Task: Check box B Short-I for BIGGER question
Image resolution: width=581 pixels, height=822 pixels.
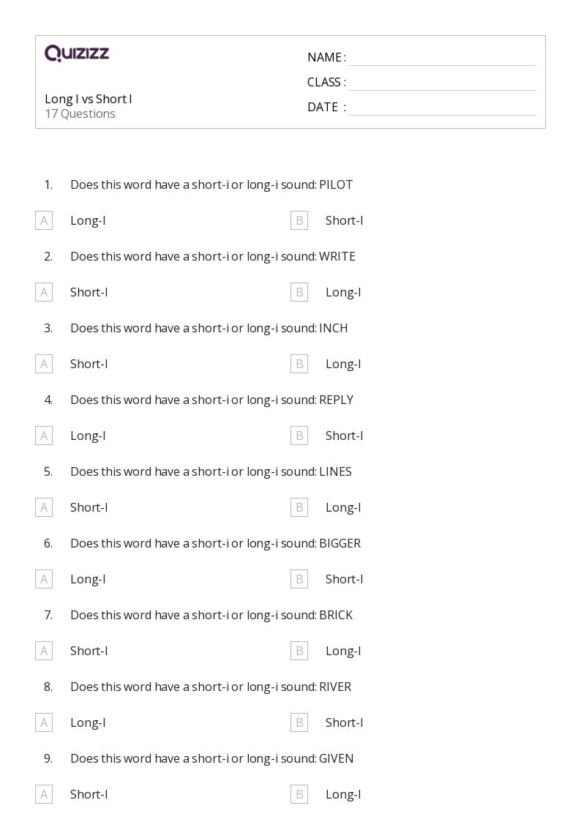Action: click(299, 579)
